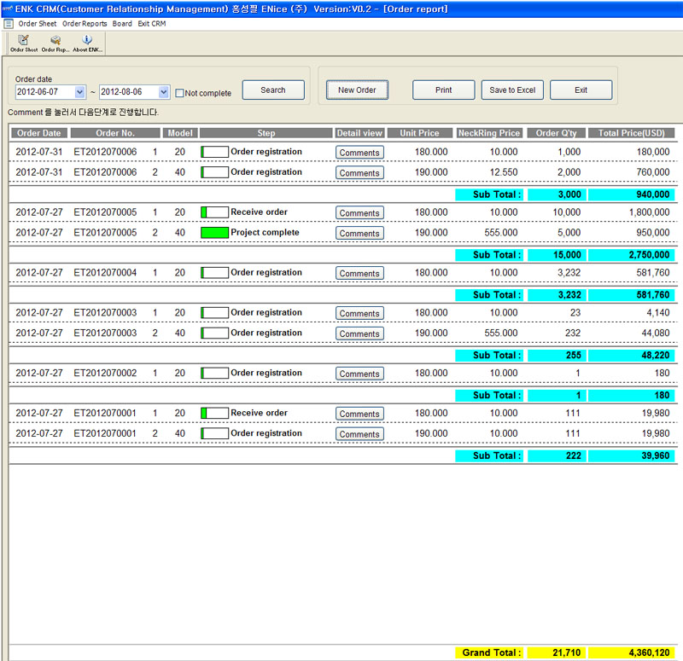The width and height of the screenshot is (683, 661).
Task: Open Comments for ET2012070005 item 1
Action: pos(359,212)
